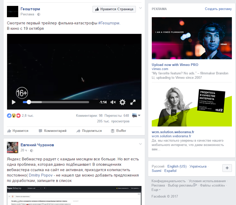Play the Геошторм trailer video
236x205 pixels.
[14, 102]
